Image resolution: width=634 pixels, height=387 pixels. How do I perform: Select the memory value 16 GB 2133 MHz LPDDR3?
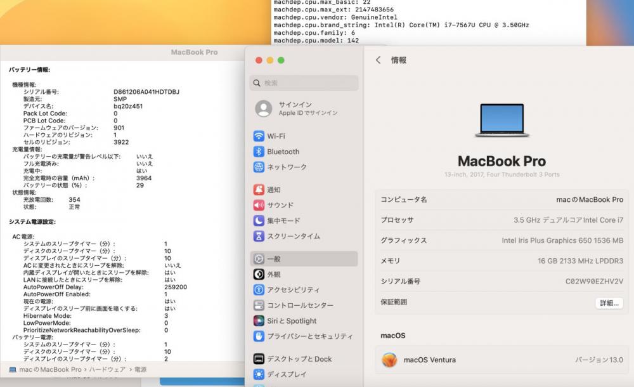tap(580, 261)
